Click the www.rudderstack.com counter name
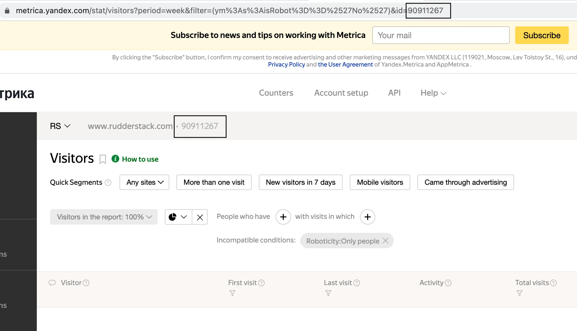Image resolution: width=577 pixels, height=331 pixels. [x=130, y=126]
